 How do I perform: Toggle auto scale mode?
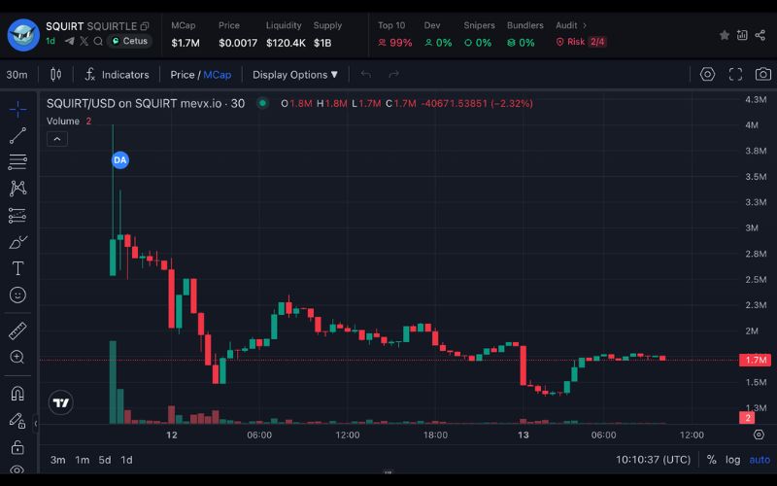click(760, 460)
